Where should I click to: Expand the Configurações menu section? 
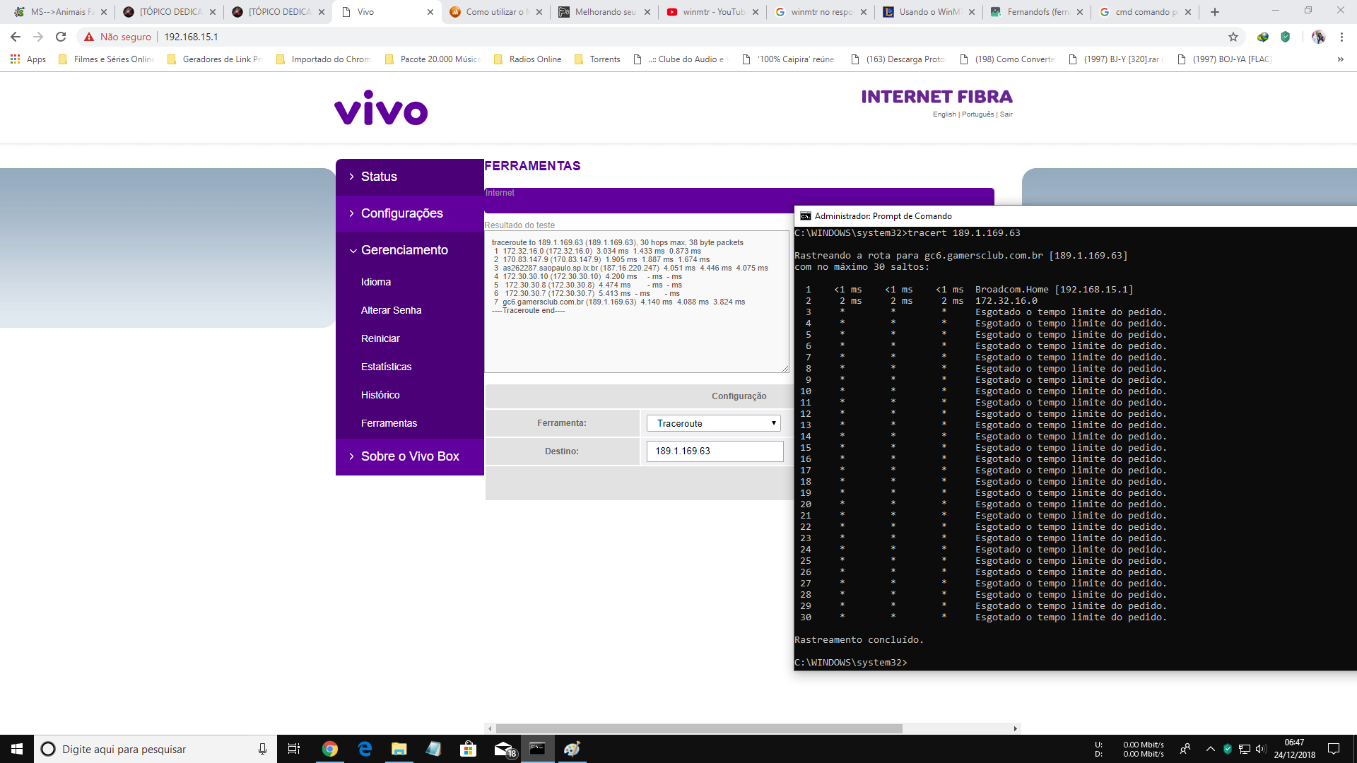click(x=401, y=213)
